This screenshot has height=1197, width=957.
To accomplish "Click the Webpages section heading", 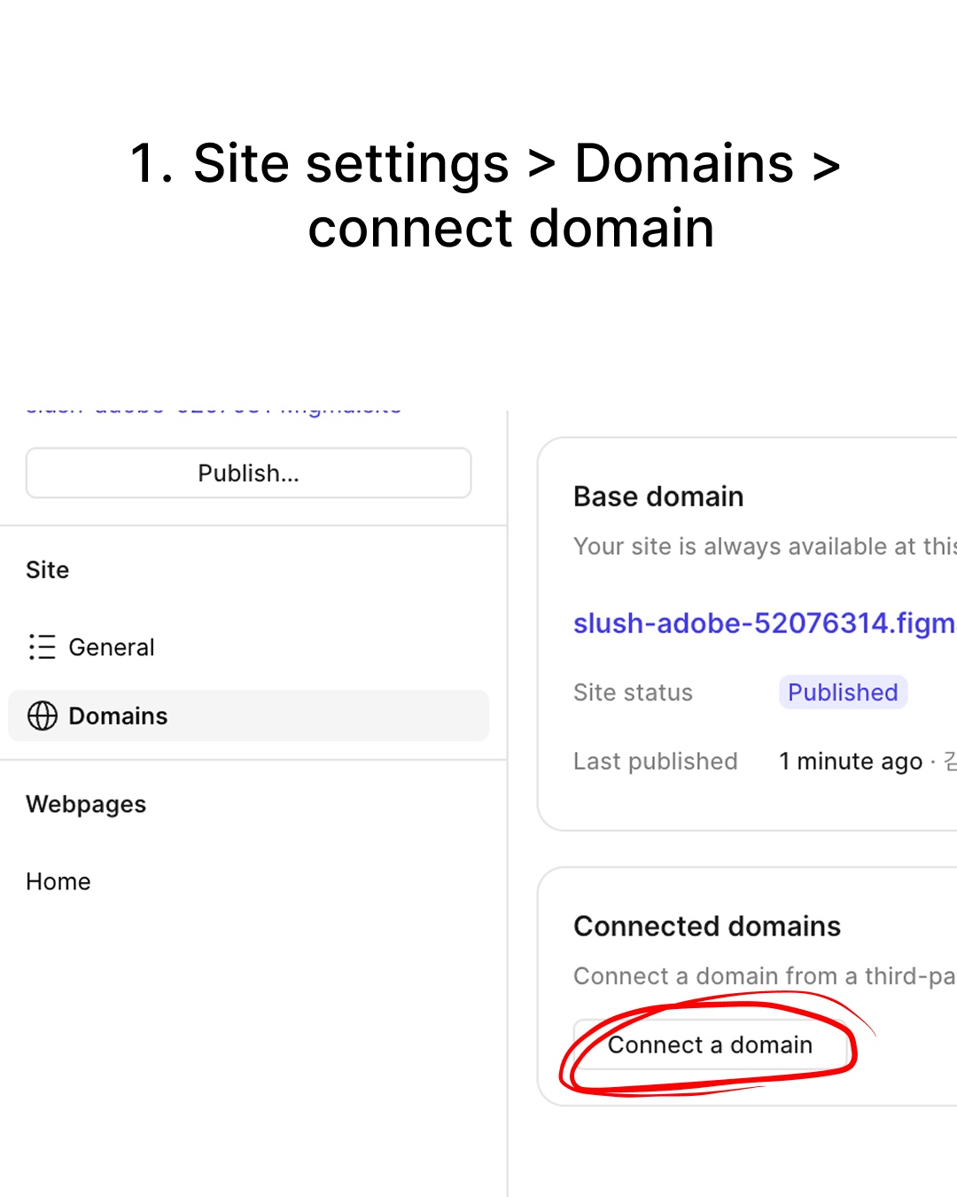I will coord(86,804).
